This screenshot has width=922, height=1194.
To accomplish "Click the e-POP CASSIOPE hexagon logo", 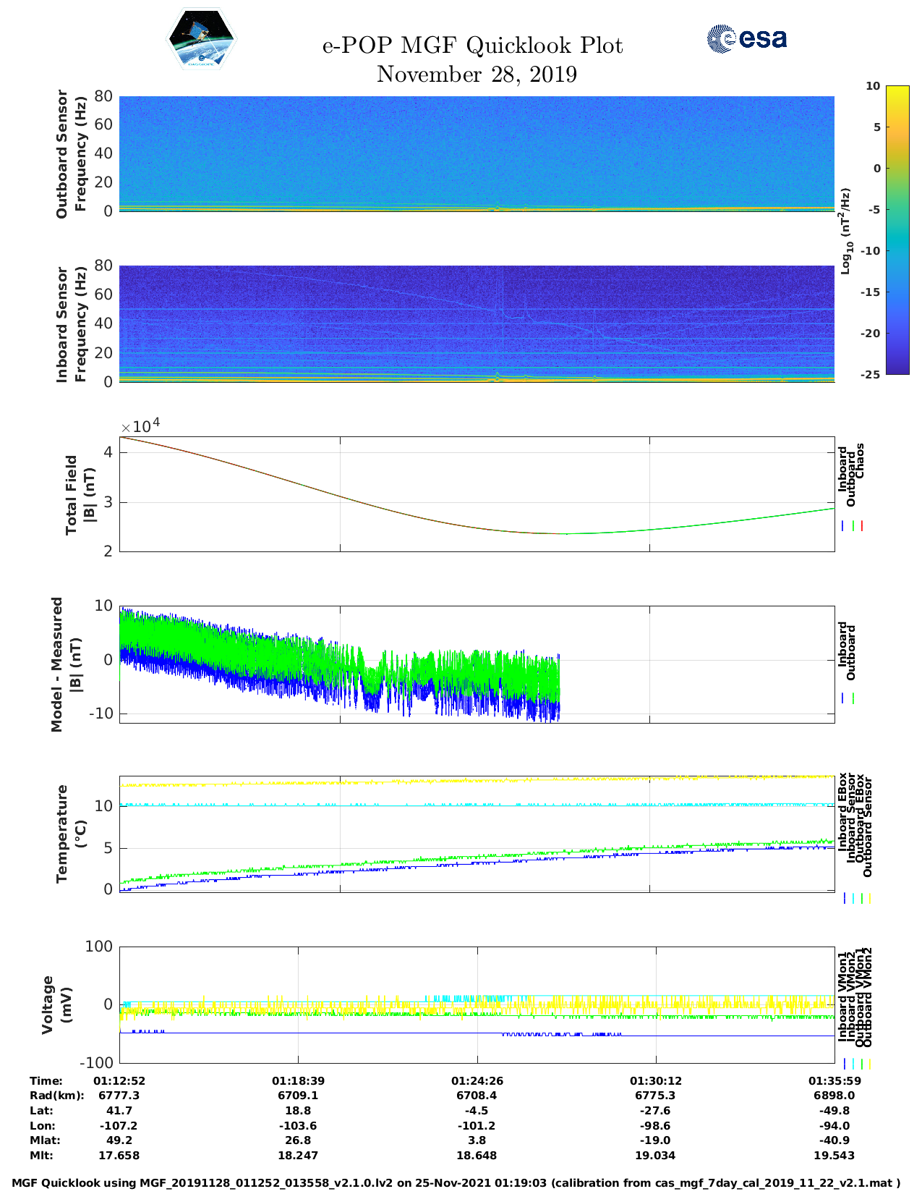I will (x=201, y=39).
